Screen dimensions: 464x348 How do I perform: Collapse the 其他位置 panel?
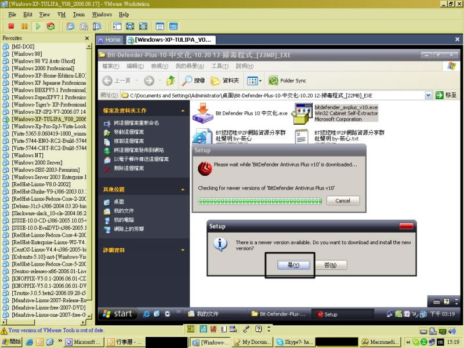183,190
